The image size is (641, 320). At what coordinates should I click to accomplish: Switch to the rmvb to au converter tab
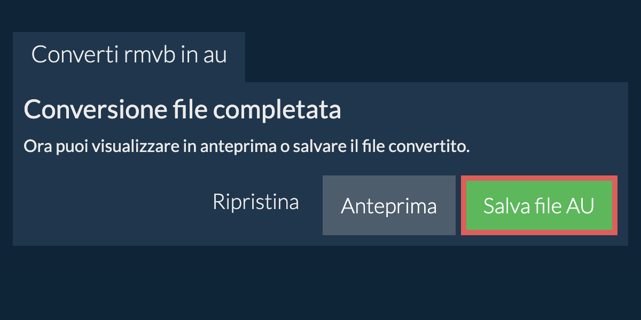129,55
